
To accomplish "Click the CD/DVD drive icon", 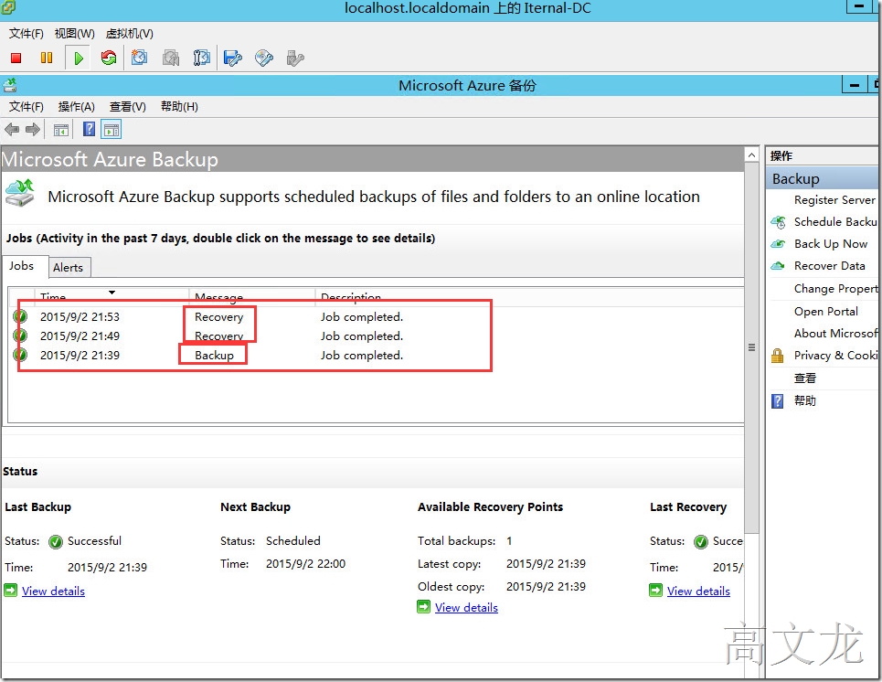I will pos(264,58).
